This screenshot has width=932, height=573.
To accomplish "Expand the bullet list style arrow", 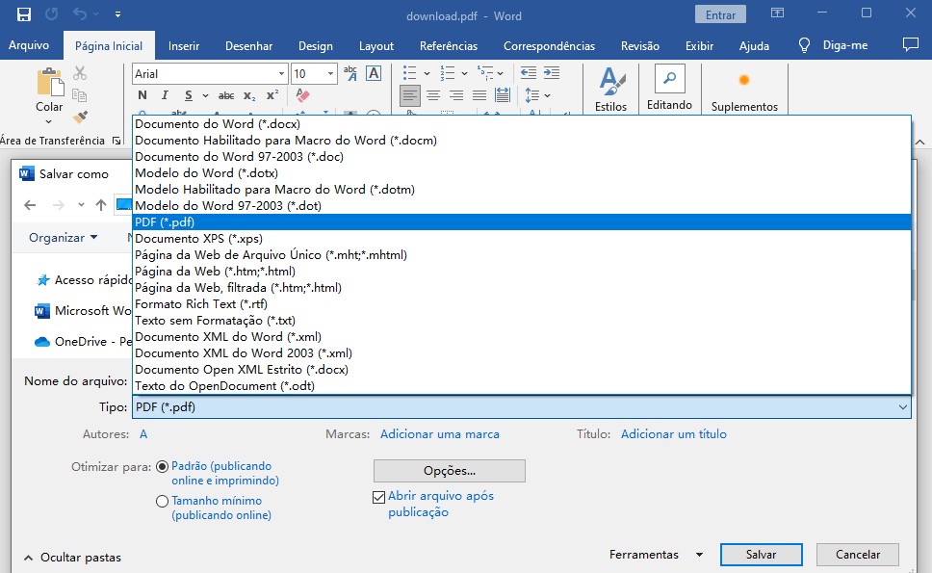I will (427, 74).
